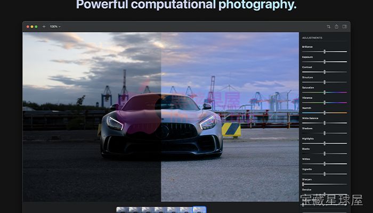
Task: Click the Vibrance color slider
Action: click(x=325, y=103)
